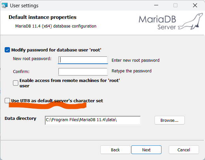The width and height of the screenshot is (205, 160).
Task: Click the installer icon in title bar
Action: [5, 5]
